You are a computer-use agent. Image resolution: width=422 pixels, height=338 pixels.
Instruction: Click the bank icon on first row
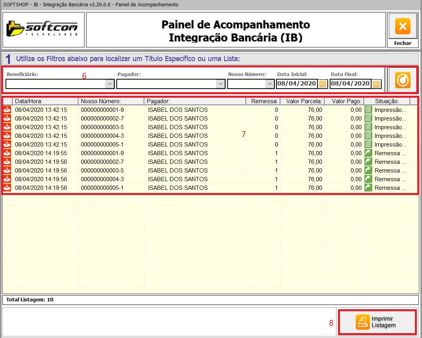pos(7,110)
